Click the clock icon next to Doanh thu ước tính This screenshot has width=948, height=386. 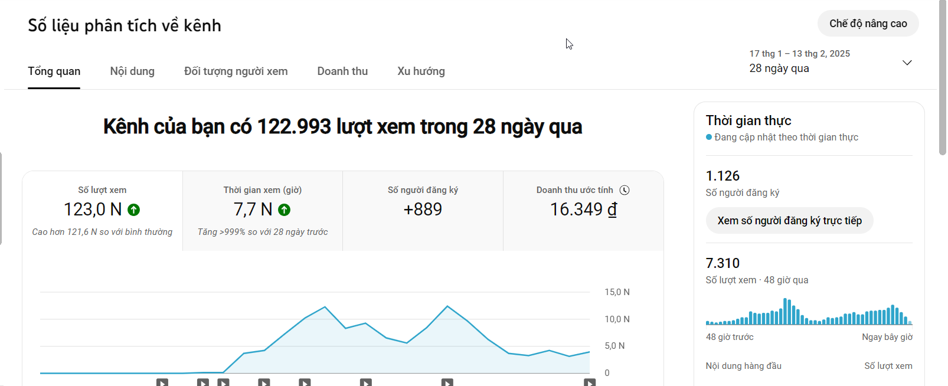625,190
